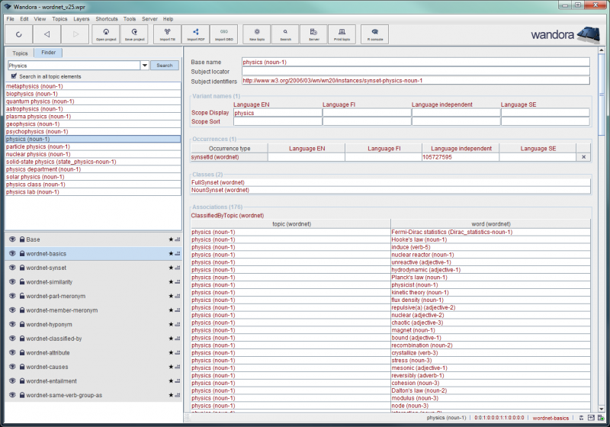610x427 pixels.
Task: Click lock icon on wordnet-similarity layer
Action: (22, 282)
